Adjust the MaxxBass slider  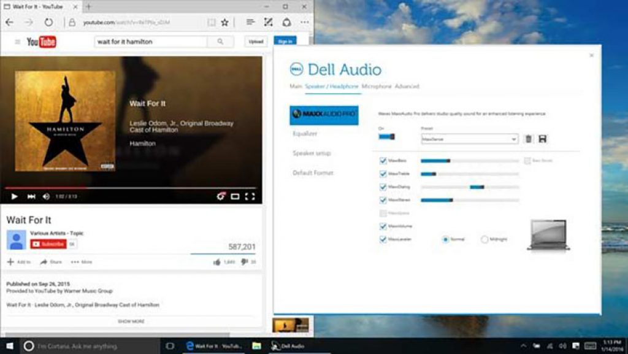click(470, 161)
